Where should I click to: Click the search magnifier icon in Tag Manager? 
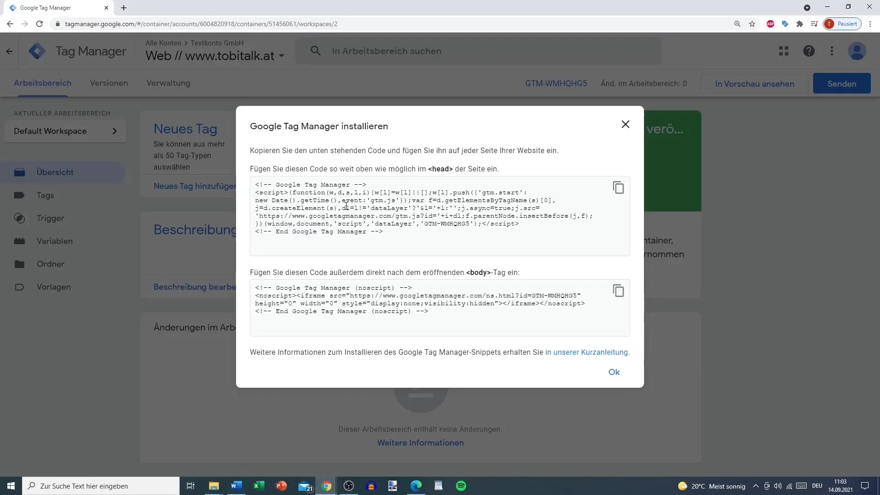(x=315, y=51)
